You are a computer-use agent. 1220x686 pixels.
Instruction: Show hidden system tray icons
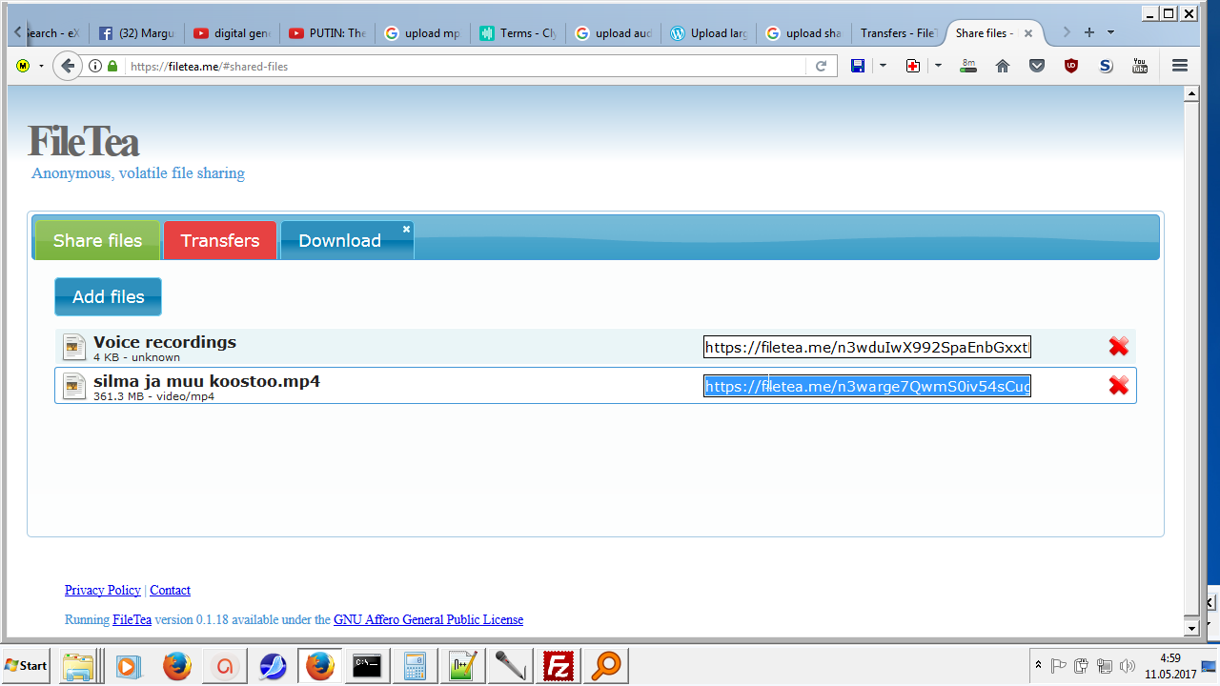click(1037, 665)
